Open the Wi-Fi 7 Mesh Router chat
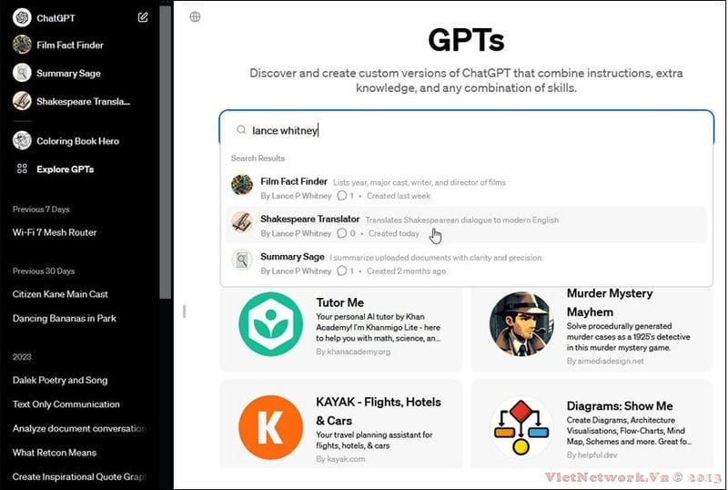Viewport: 728px width, 490px height. [55, 232]
